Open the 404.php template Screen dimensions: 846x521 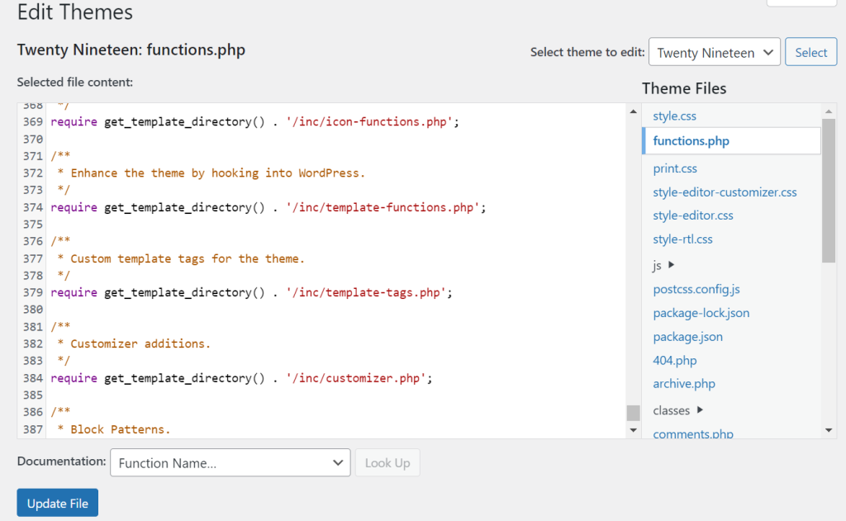click(674, 360)
